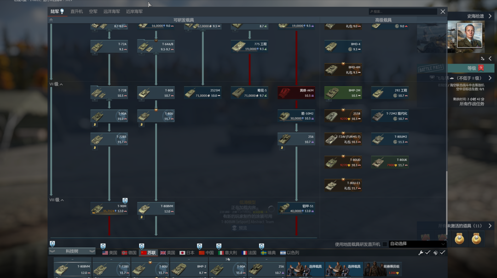Select the 菊花-S vehicle card
Screen dimensions: 497x278
coord(249,93)
